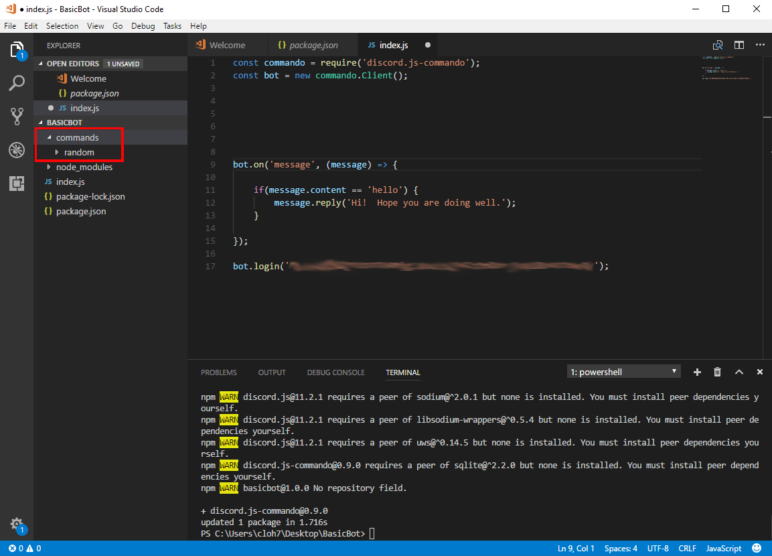
Task: Kill the terminal with trash icon
Action: click(x=717, y=372)
